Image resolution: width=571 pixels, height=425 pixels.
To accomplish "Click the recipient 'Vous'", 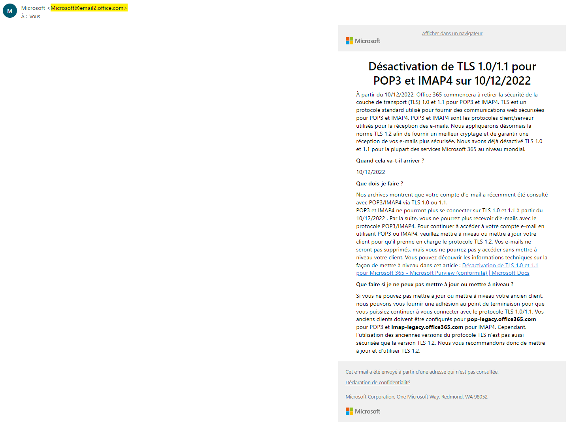I will pyautogui.click(x=35, y=17).
